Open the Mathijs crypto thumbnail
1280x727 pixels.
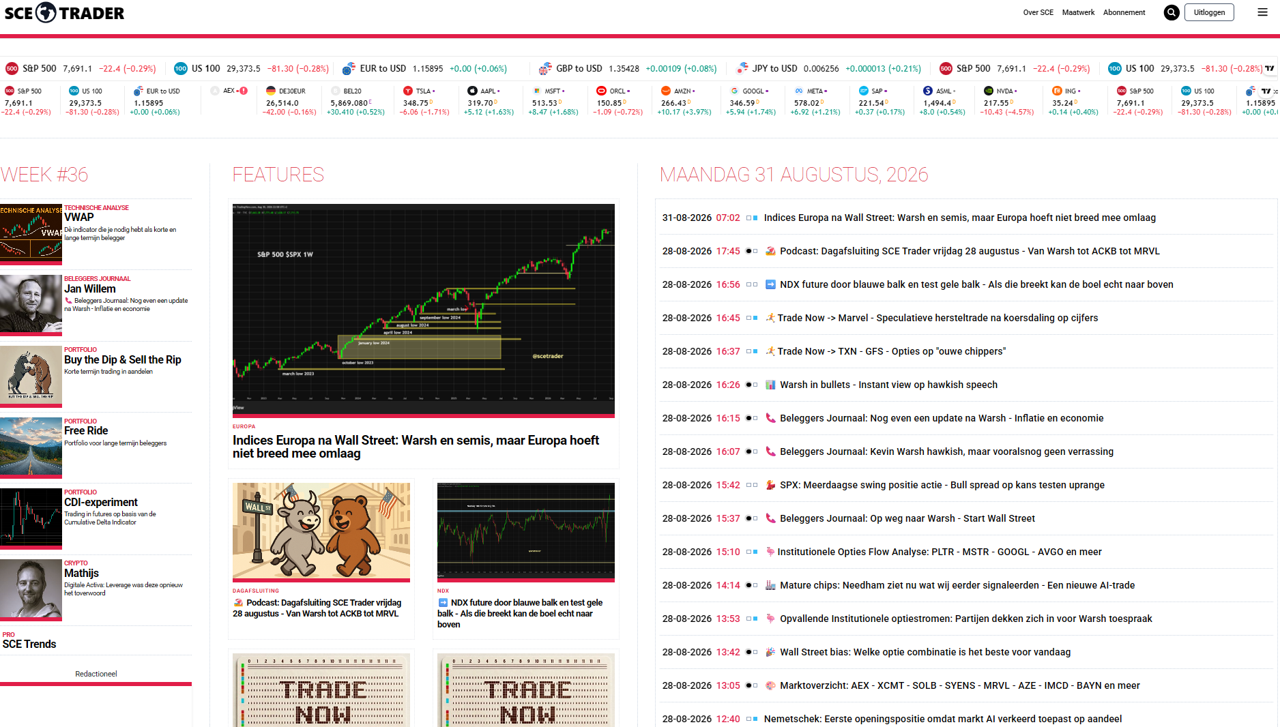tap(31, 589)
